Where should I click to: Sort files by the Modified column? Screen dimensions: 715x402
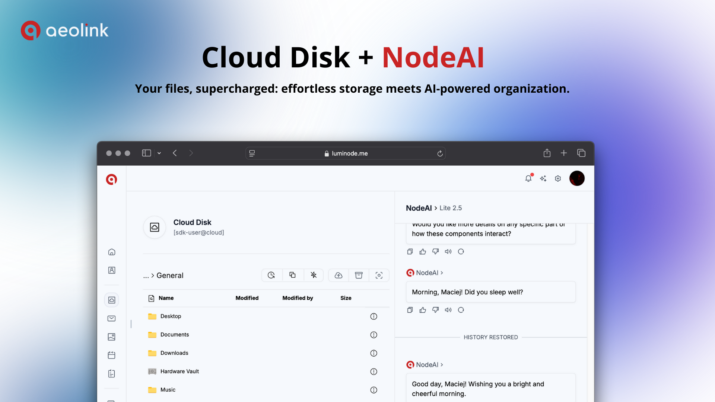click(x=247, y=298)
